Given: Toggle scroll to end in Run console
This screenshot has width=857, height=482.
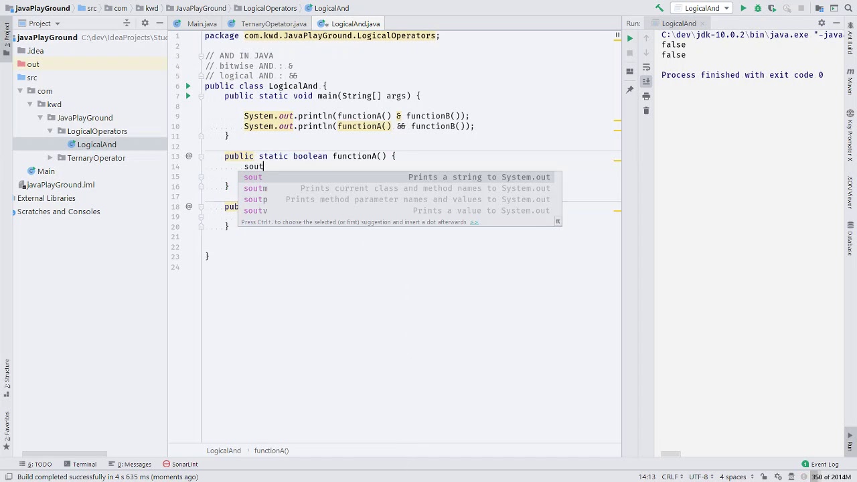Looking at the screenshot, I should (646, 81).
